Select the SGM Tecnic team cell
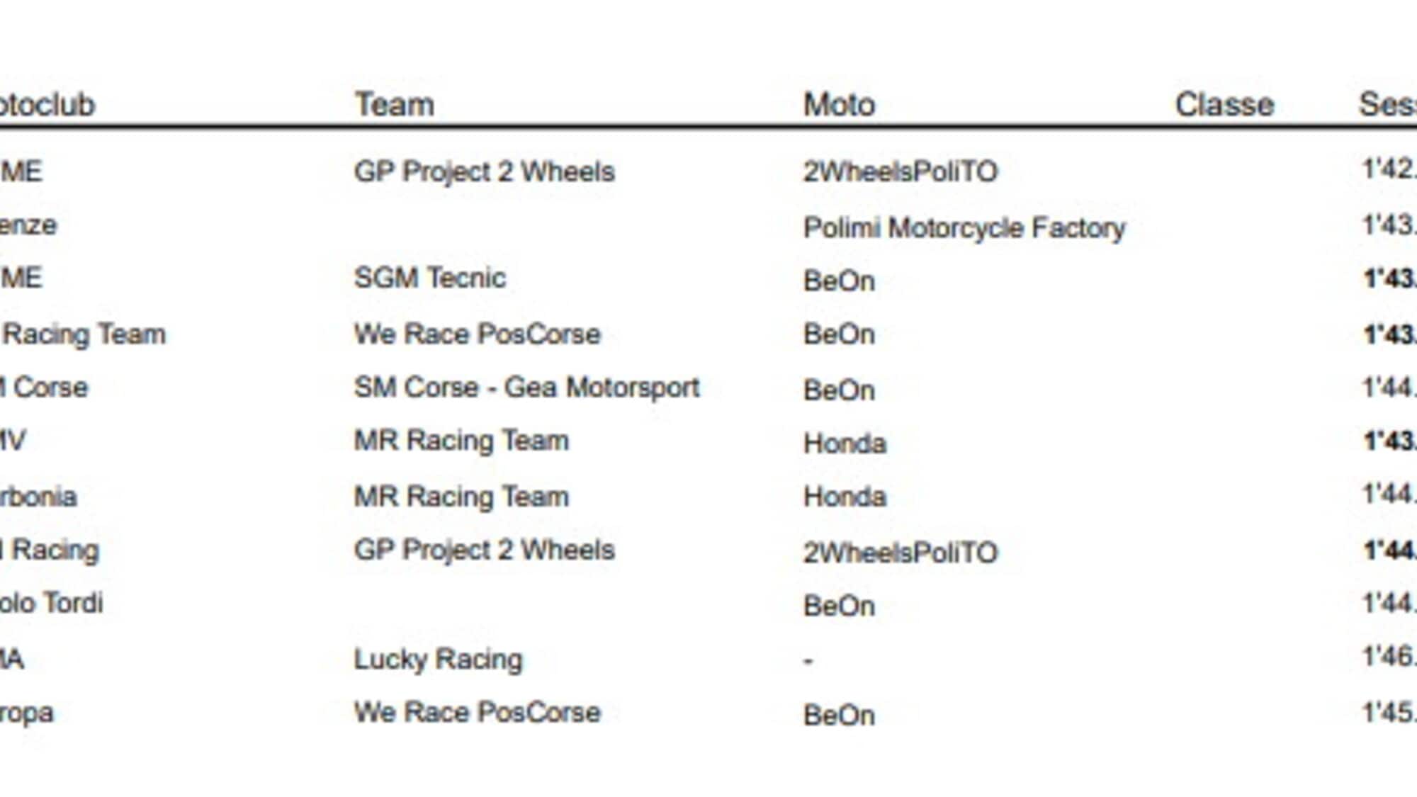The height and width of the screenshot is (797, 1417). [430, 278]
